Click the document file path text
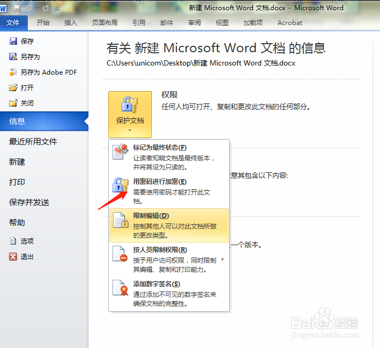 coord(201,63)
